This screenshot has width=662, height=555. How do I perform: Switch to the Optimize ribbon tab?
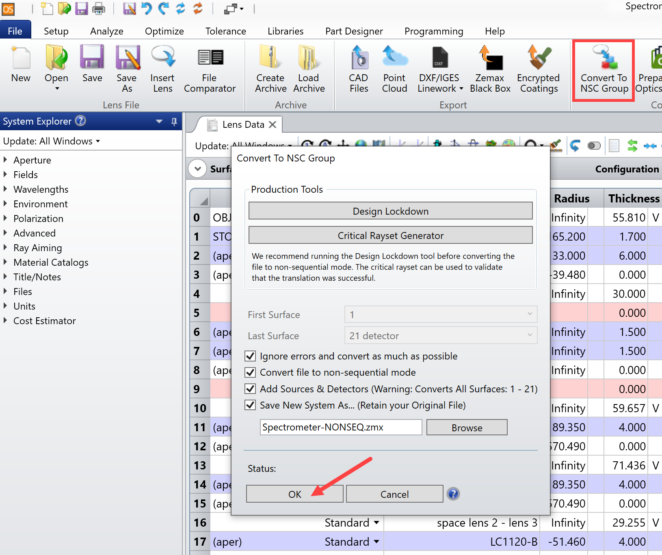164,31
